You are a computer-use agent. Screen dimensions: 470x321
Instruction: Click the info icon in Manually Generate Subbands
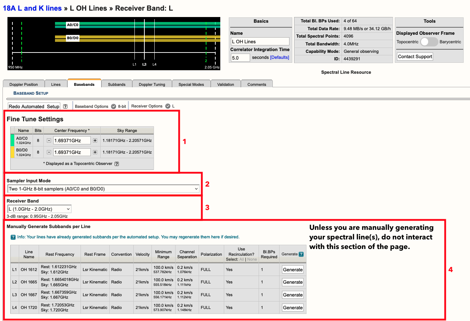(x=13, y=237)
